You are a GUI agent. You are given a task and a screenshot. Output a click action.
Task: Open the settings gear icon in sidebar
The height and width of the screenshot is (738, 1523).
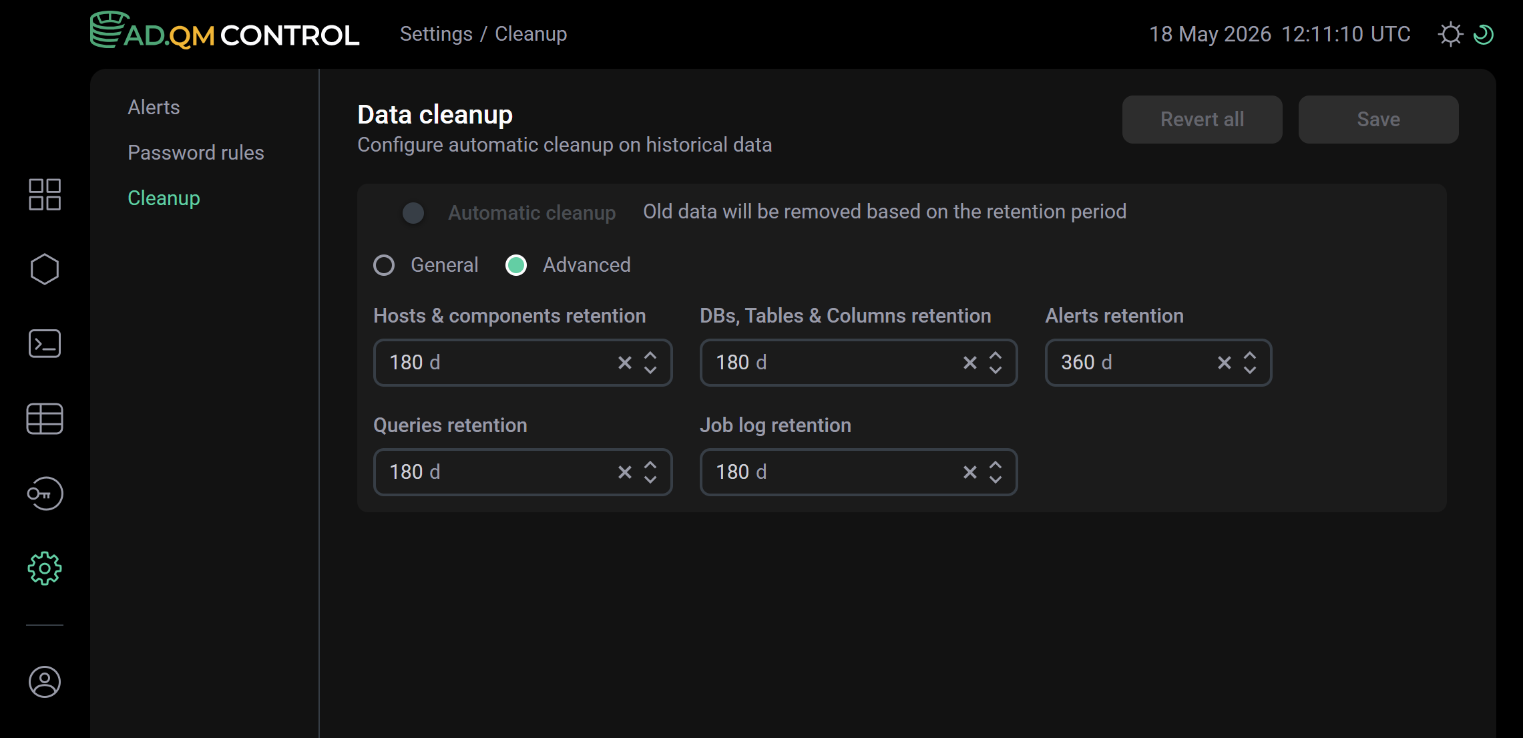(45, 568)
